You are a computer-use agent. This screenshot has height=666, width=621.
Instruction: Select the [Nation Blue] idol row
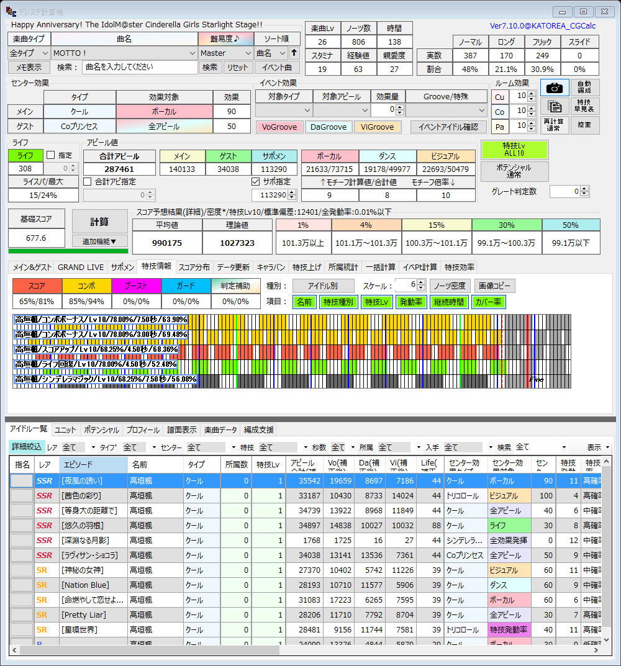pos(305,585)
